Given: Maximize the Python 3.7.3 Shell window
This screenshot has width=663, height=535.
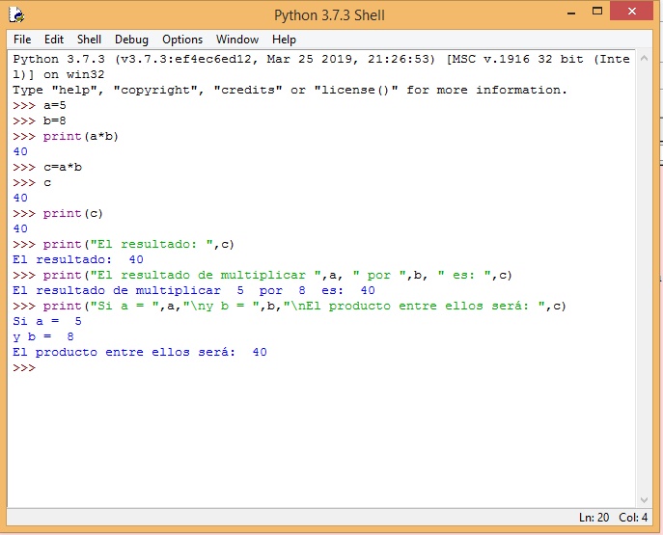Looking at the screenshot, I should [597, 12].
